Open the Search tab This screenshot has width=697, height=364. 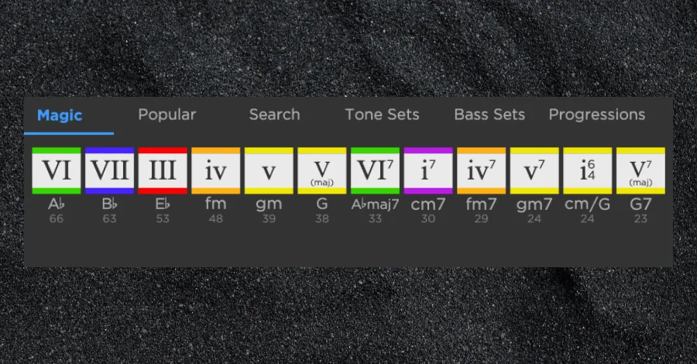274,114
